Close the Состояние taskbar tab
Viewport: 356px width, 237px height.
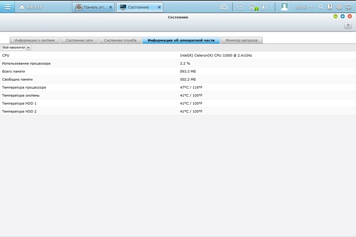point(160,7)
